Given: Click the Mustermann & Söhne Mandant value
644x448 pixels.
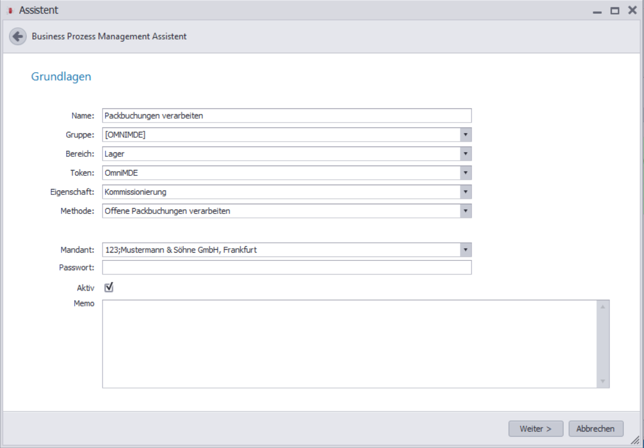Looking at the screenshot, I should [181, 250].
